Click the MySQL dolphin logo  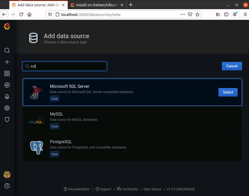[x=36, y=120]
